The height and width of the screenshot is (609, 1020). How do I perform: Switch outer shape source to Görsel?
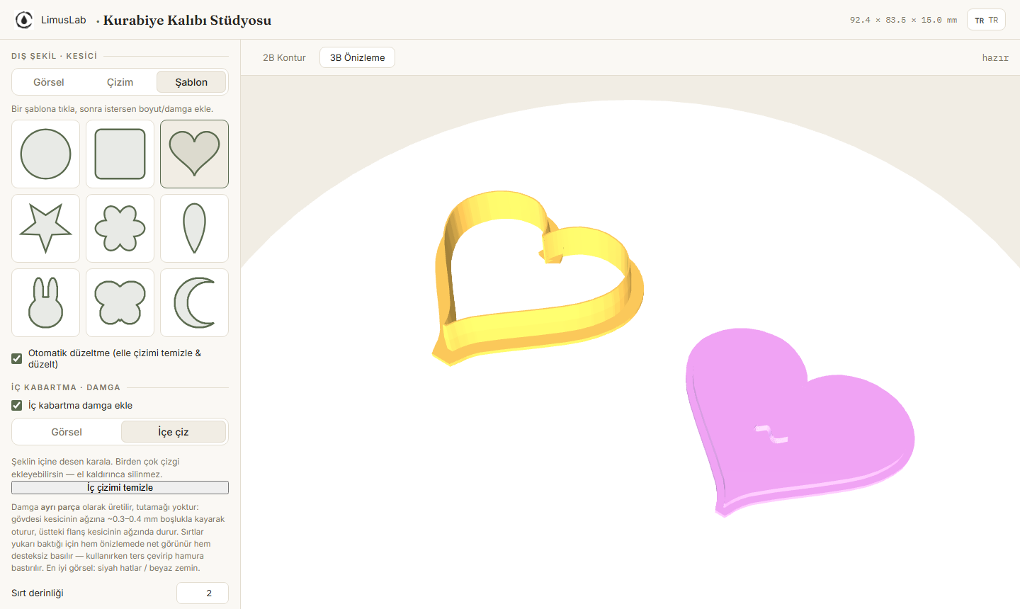(49, 82)
